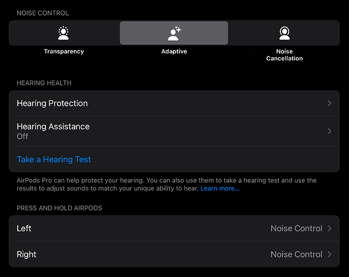
Task: Click the Left row chevron
Action: (330, 228)
